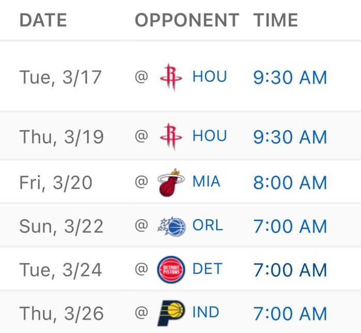Click the DATE column header
The image size is (361, 333).
click(x=43, y=21)
